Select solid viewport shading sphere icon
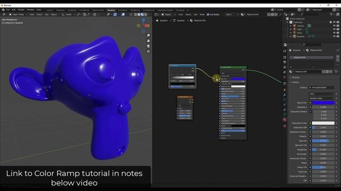This screenshot has height=191, width=341. pos(139,14)
